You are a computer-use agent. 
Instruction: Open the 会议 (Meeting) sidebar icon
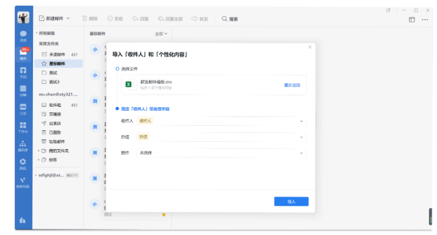click(x=23, y=109)
